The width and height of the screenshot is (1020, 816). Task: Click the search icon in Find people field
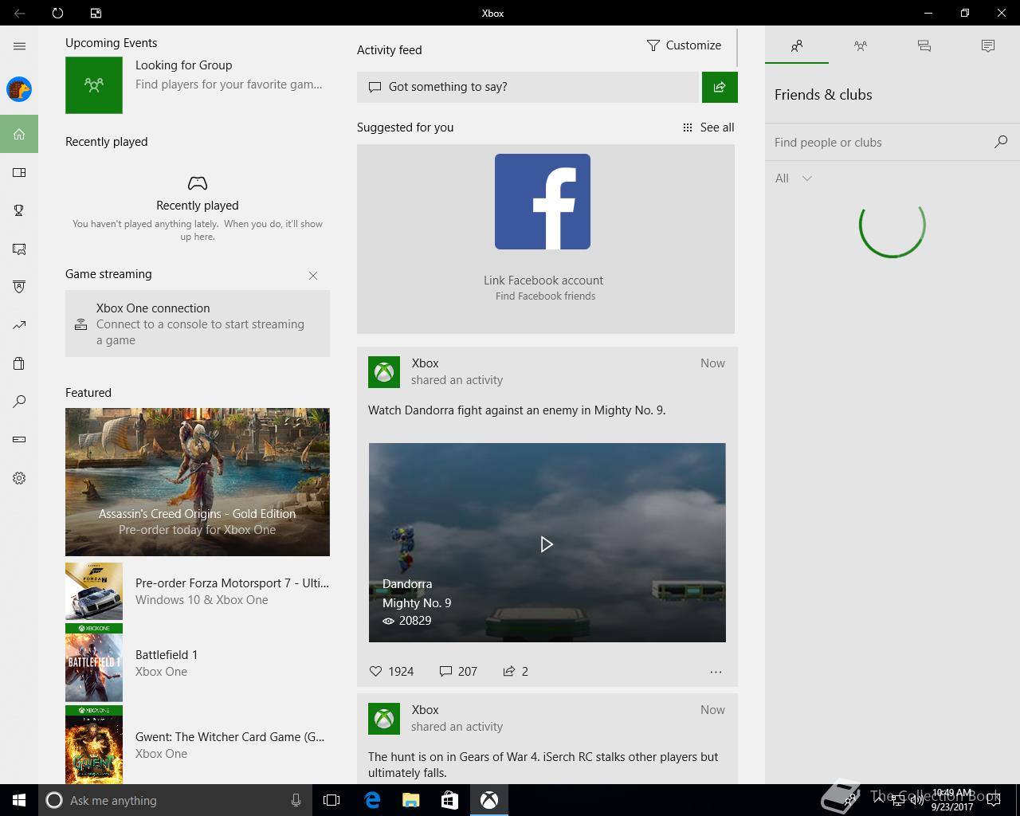point(1001,142)
